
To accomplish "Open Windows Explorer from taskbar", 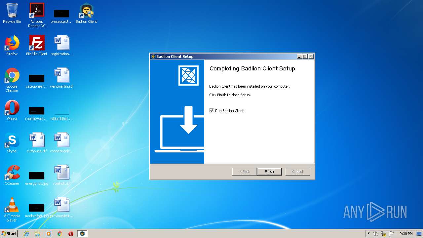I will tap(37, 234).
